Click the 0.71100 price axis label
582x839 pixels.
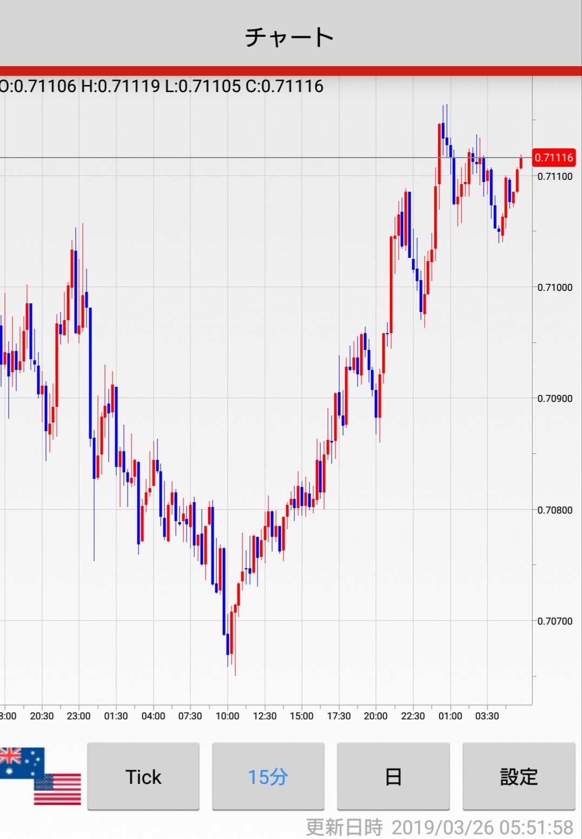pos(554,177)
